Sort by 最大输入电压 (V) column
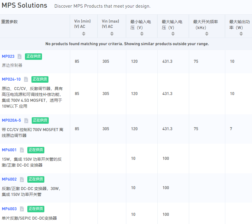The height and width of the screenshot is (224, 252). point(173,34)
